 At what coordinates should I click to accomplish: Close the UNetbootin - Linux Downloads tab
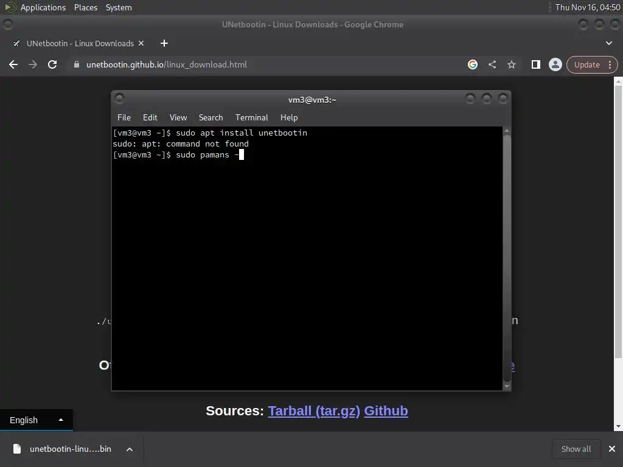pos(141,43)
